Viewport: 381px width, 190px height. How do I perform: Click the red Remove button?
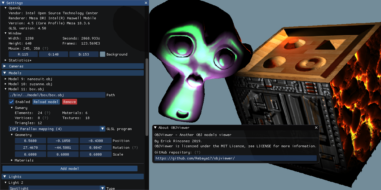tap(70, 102)
